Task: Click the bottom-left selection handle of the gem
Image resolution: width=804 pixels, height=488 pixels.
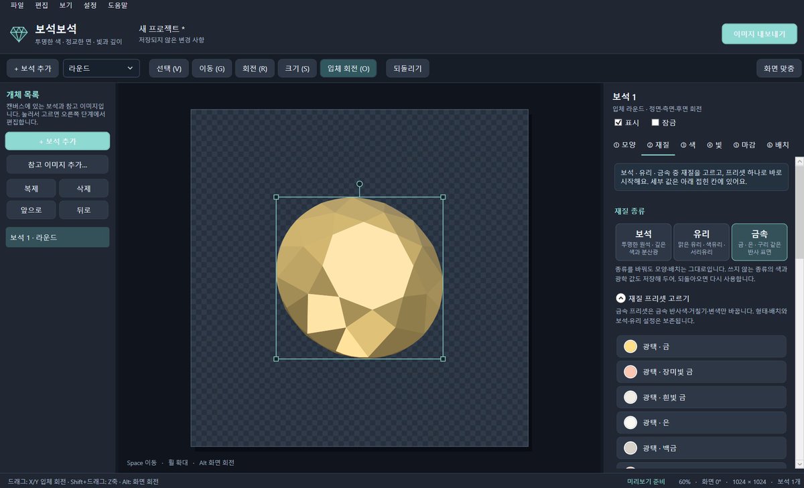Action: pos(277,359)
